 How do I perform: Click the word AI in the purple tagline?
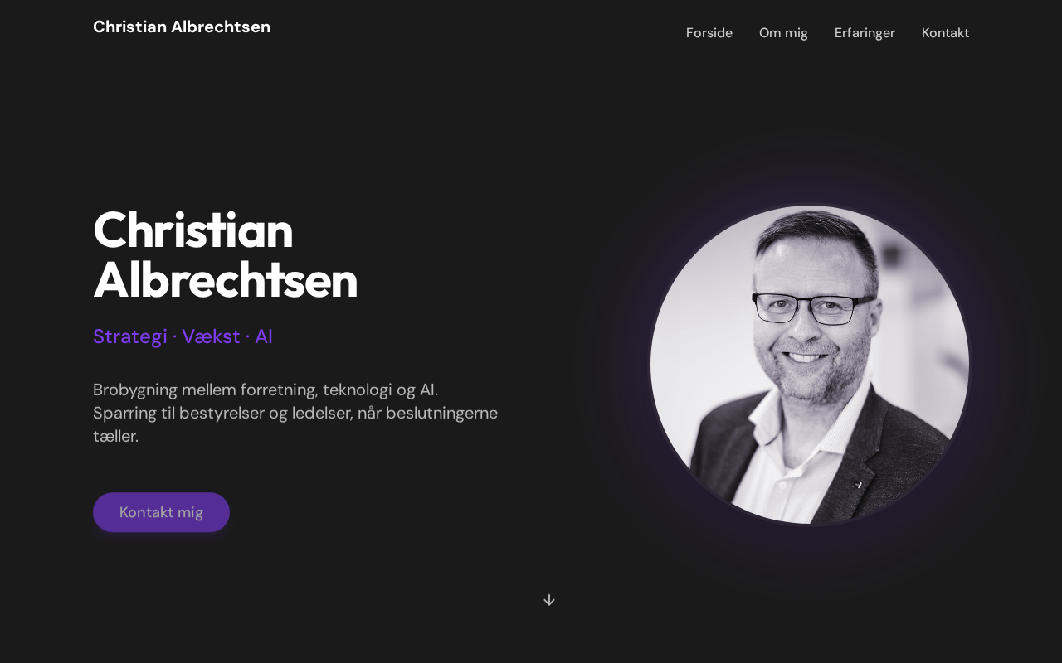tap(264, 336)
